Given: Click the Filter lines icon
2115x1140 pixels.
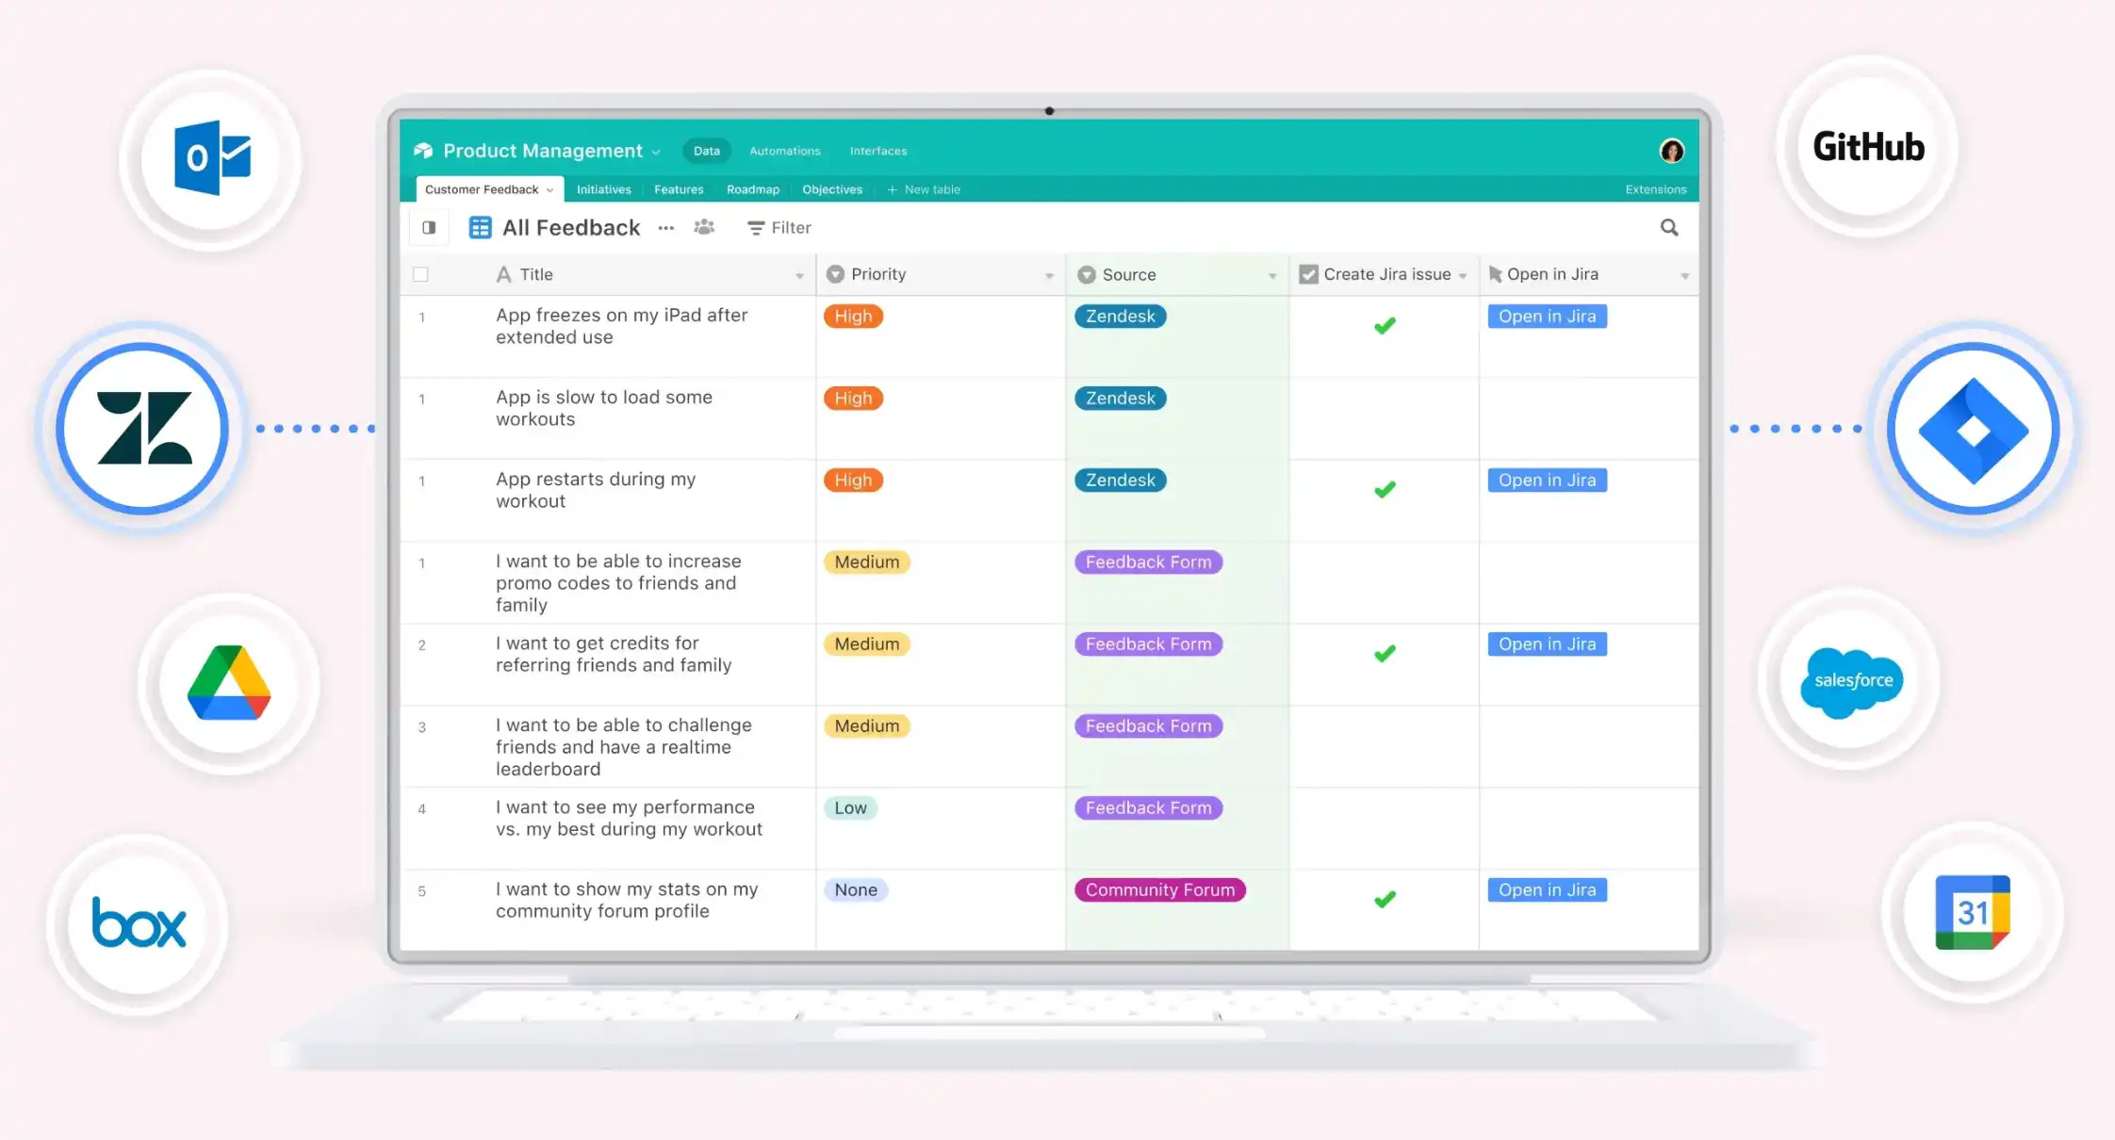Looking at the screenshot, I should (x=755, y=228).
